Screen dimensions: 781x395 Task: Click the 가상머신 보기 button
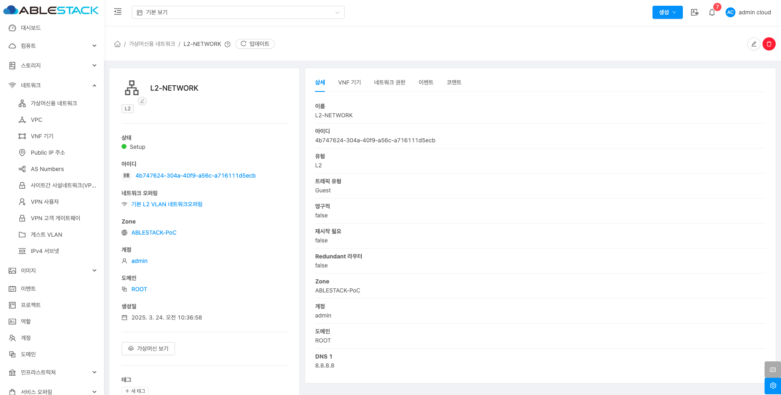point(148,349)
